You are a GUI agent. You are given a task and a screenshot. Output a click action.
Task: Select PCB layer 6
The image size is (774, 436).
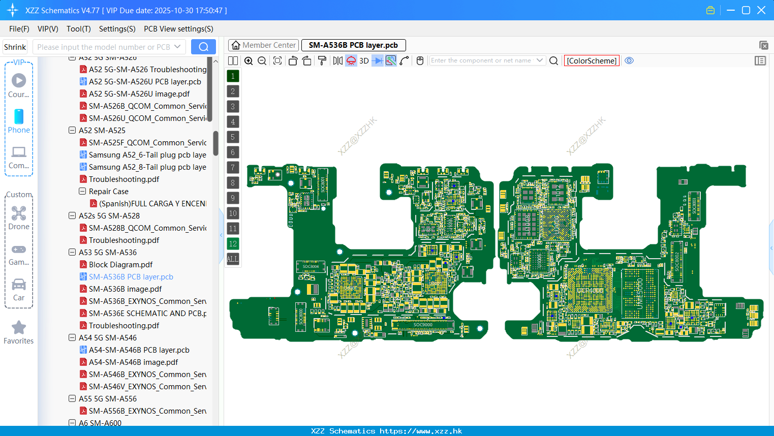[x=233, y=152]
